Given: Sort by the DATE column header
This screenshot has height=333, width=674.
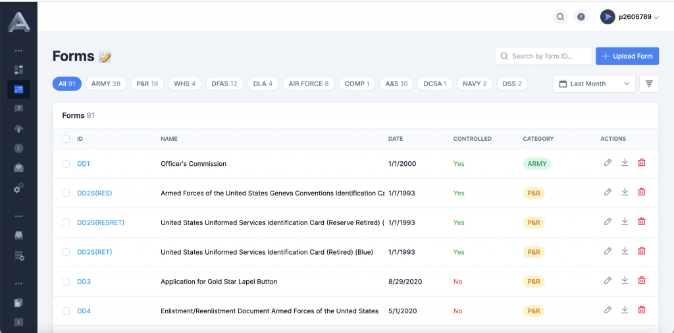Looking at the screenshot, I should [396, 139].
